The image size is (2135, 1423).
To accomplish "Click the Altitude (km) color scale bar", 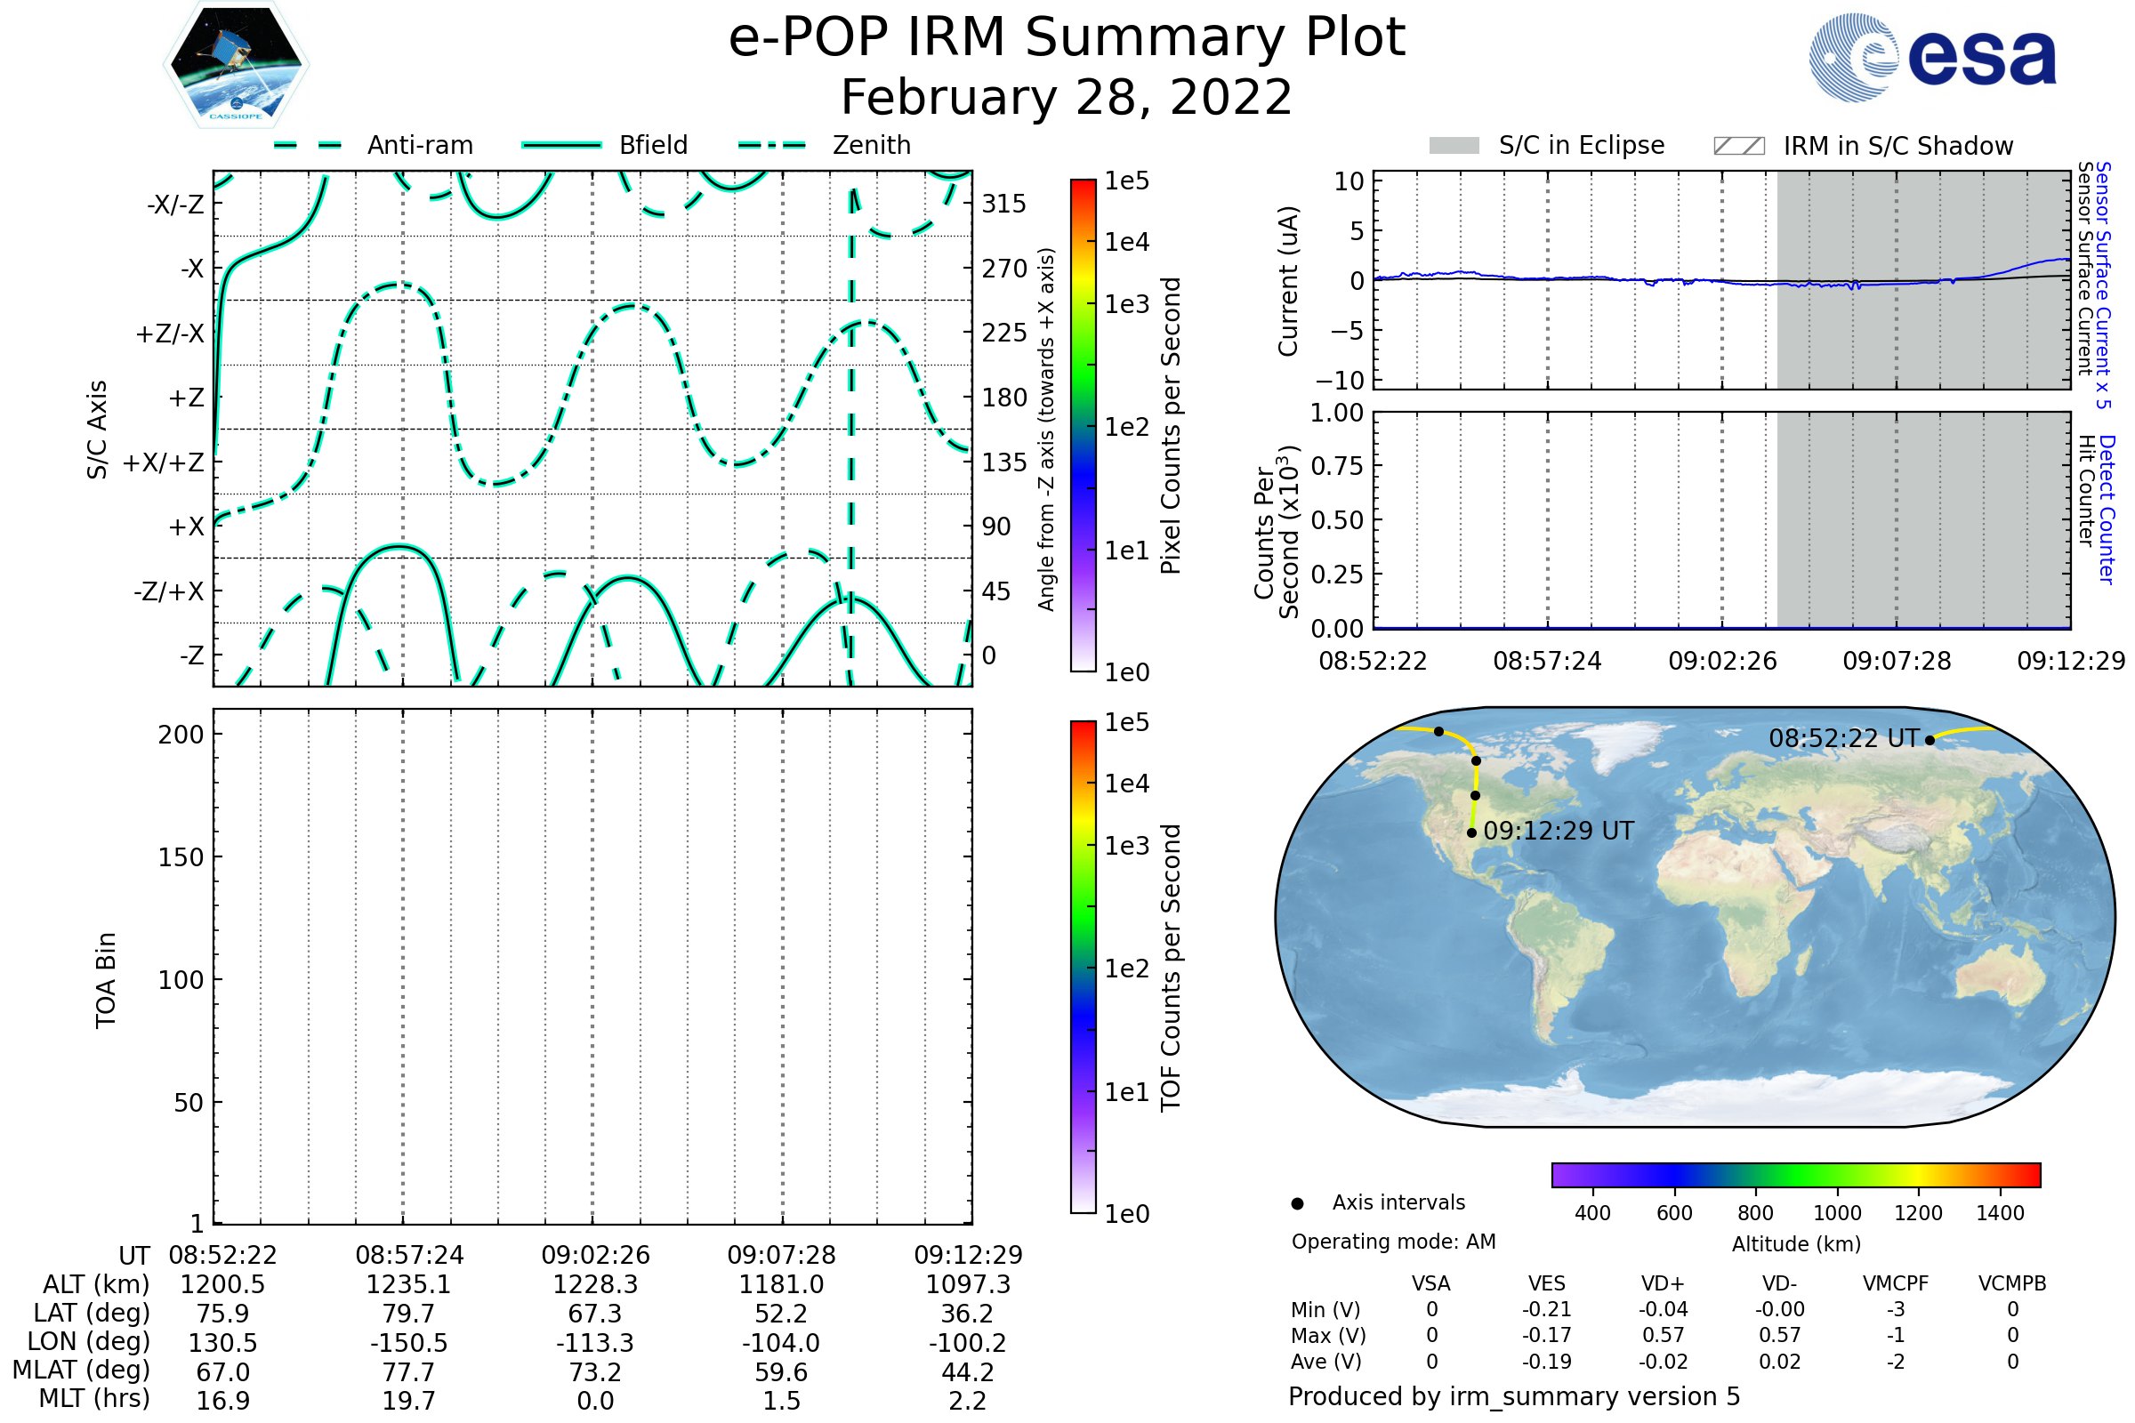I will click(x=1795, y=1174).
